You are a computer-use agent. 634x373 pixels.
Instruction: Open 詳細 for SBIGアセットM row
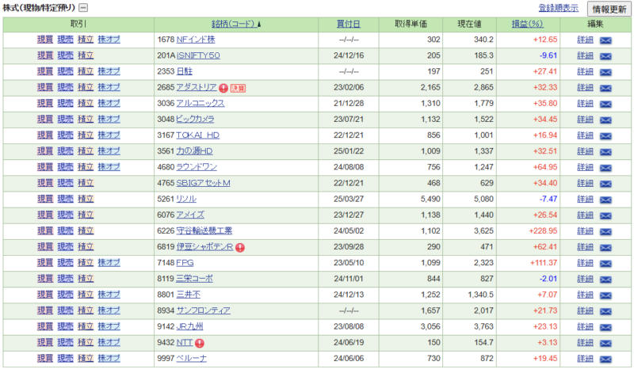click(585, 183)
